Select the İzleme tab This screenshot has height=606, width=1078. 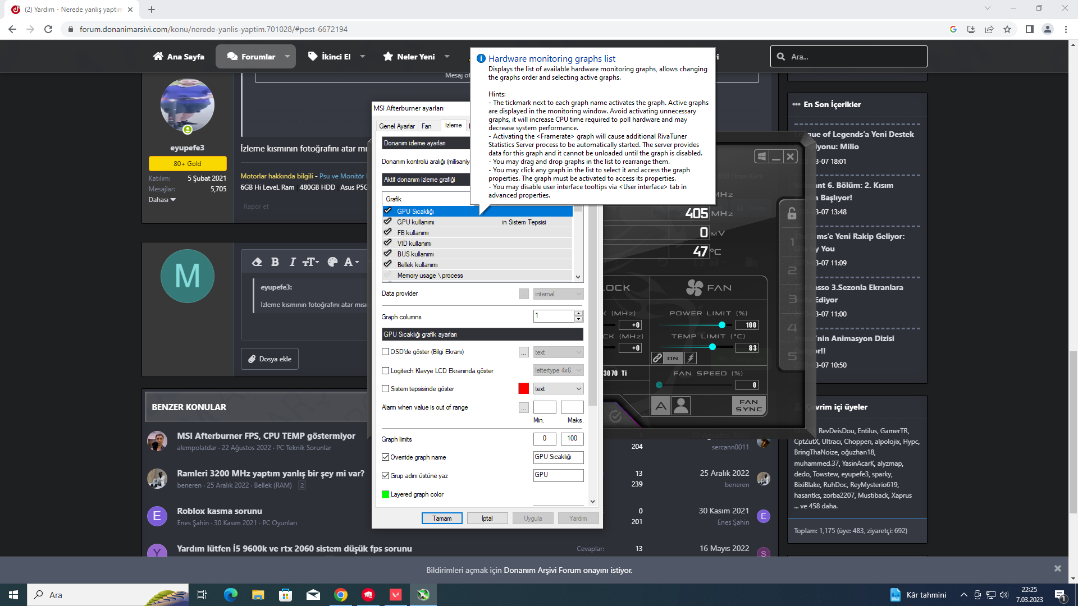[x=454, y=126]
